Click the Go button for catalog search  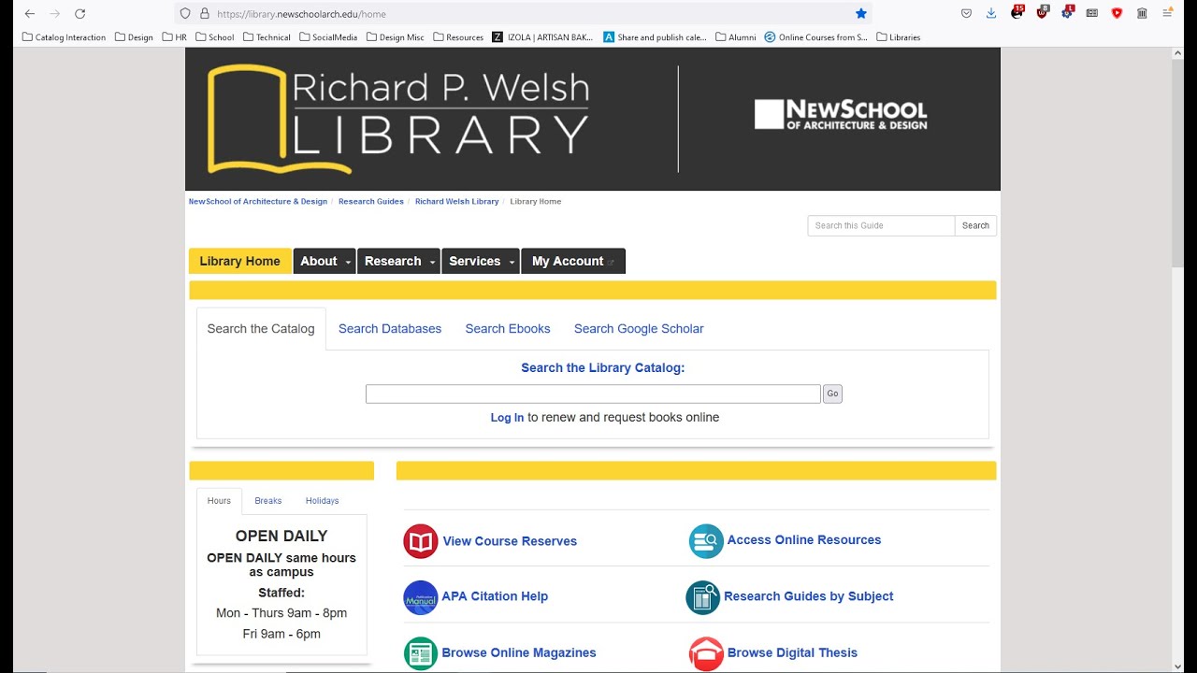[832, 394]
